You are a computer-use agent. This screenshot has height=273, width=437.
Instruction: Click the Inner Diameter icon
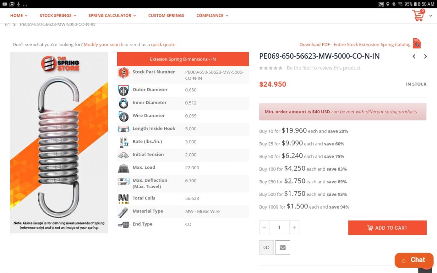pos(123,103)
